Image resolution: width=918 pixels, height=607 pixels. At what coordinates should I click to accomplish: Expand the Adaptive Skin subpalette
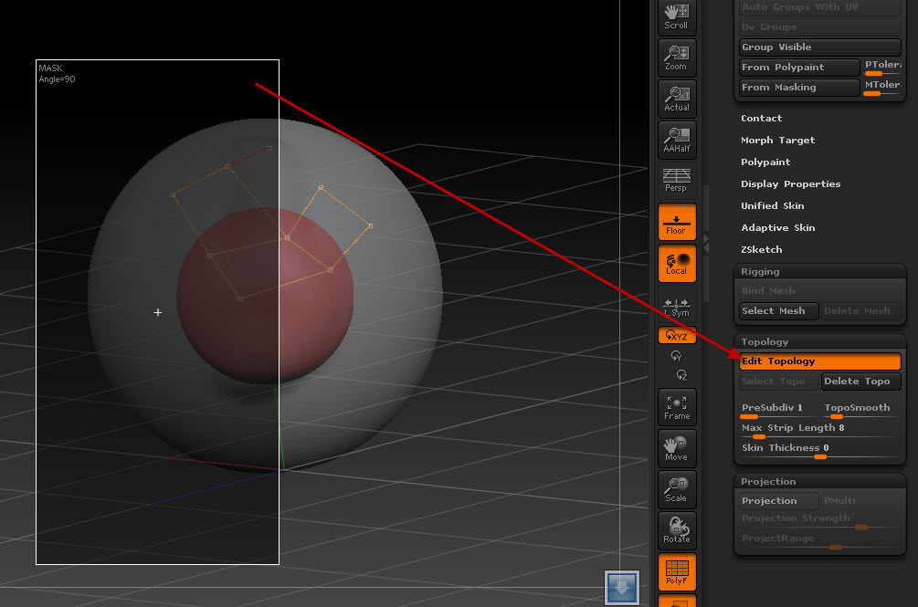pos(777,227)
